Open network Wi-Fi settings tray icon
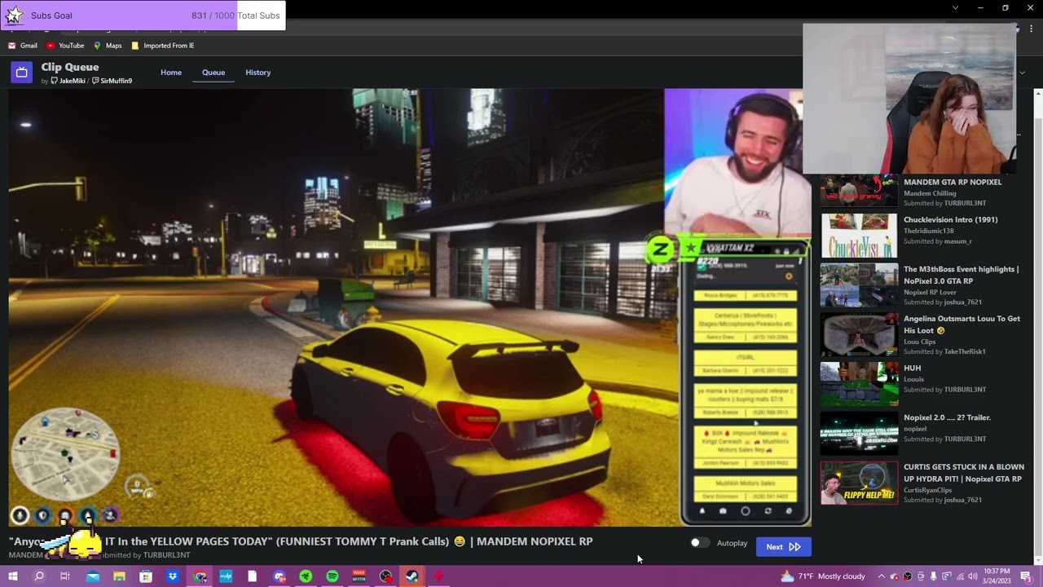 pos(960,576)
